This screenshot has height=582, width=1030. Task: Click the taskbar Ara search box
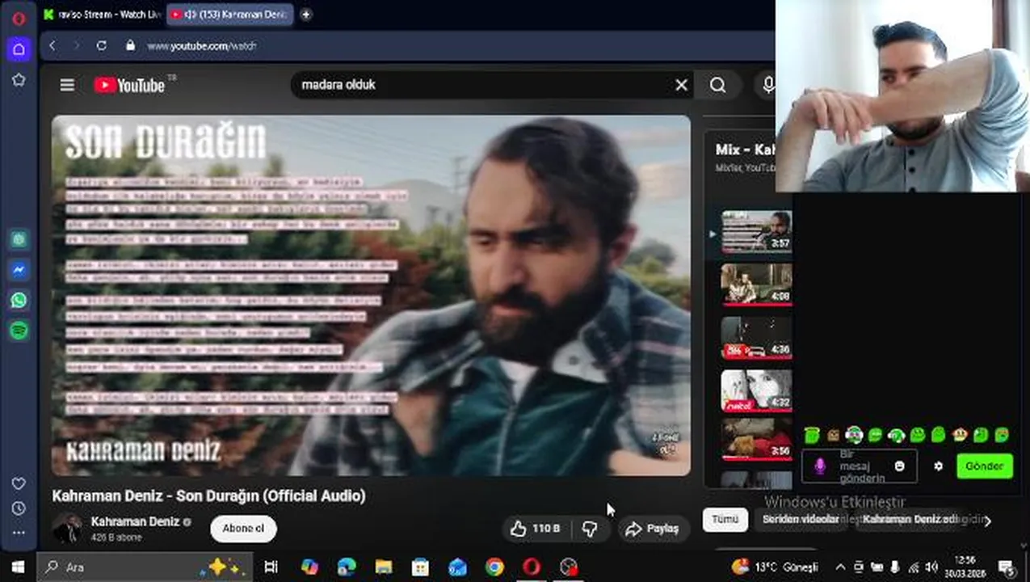click(145, 567)
